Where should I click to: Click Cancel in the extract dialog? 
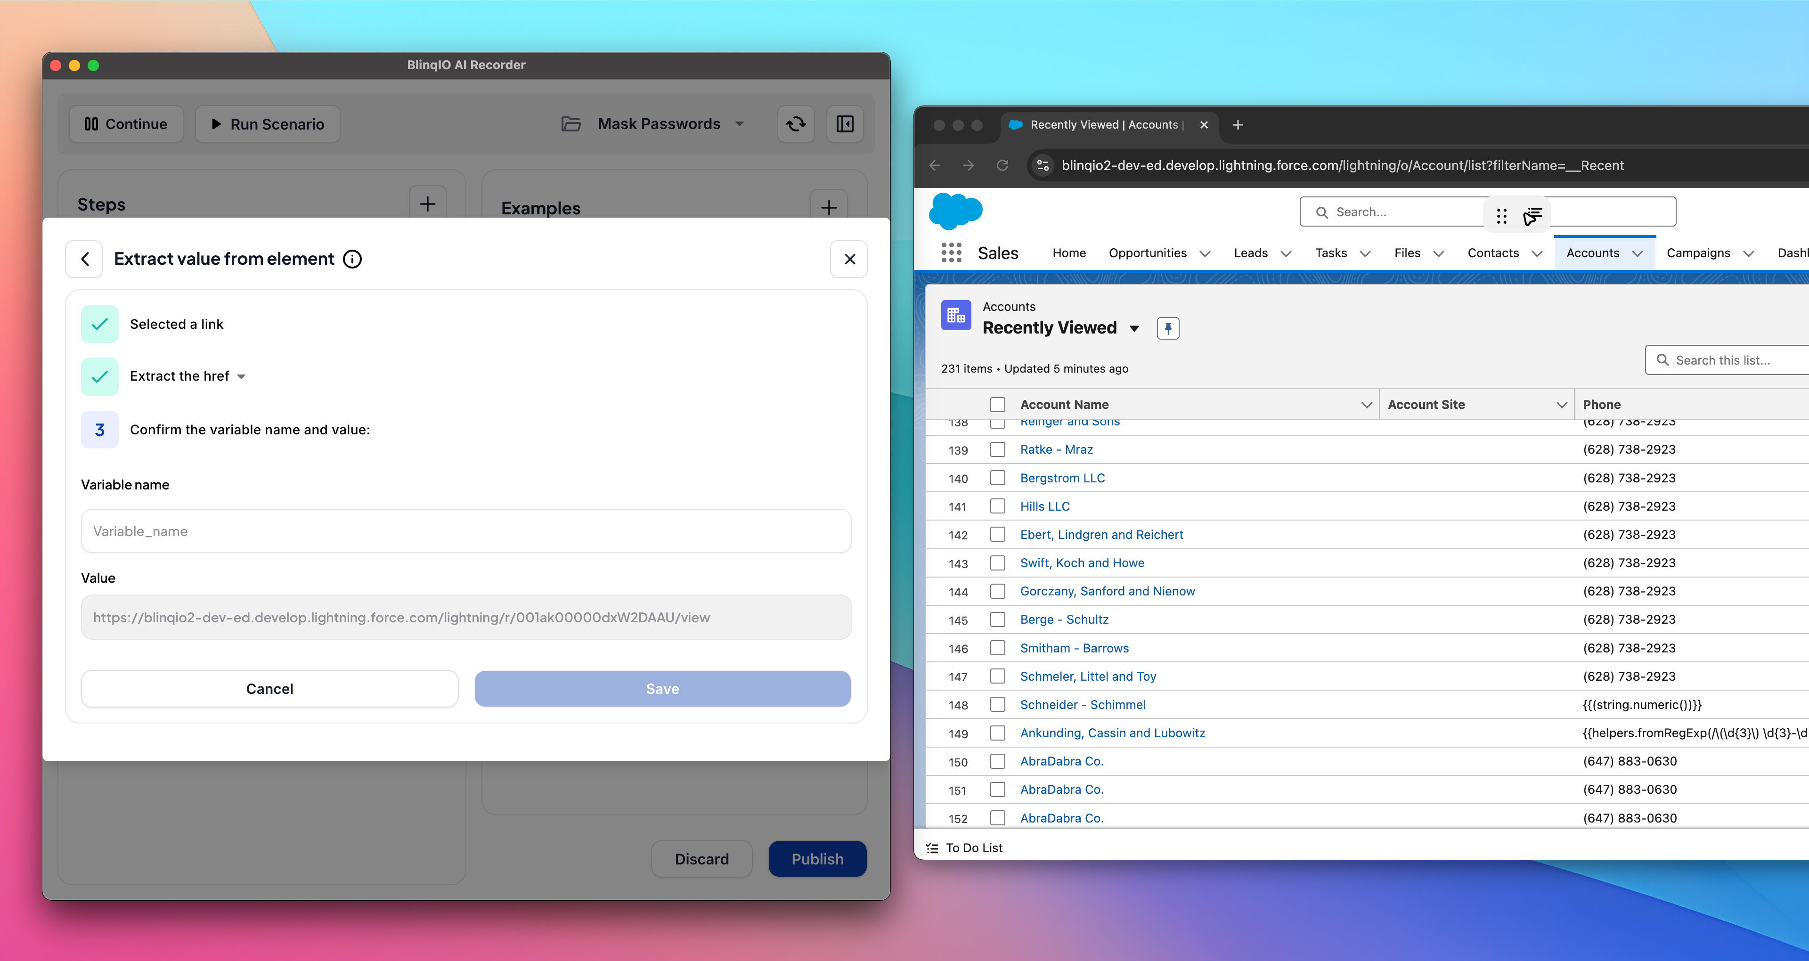269,689
